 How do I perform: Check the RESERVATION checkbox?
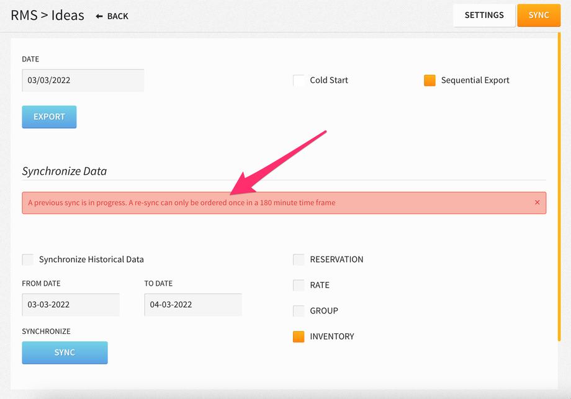click(299, 260)
